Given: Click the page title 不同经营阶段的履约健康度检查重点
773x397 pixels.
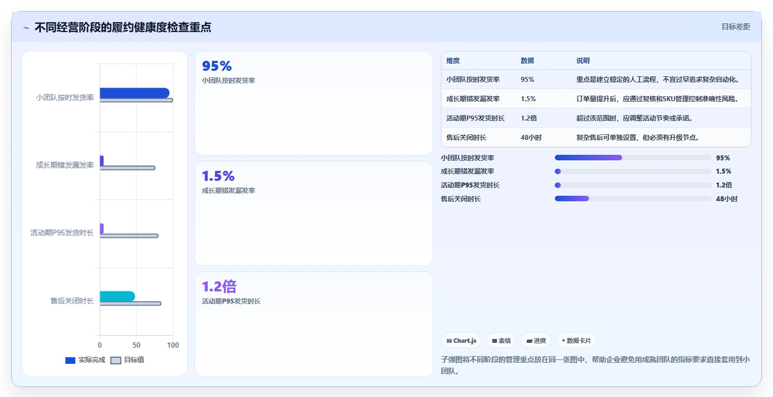Looking at the screenshot, I should (123, 27).
